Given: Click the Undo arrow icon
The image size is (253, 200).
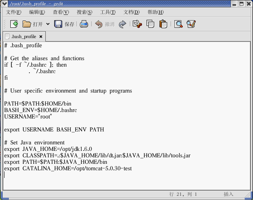Looking at the screenshot, I should click(99, 24).
